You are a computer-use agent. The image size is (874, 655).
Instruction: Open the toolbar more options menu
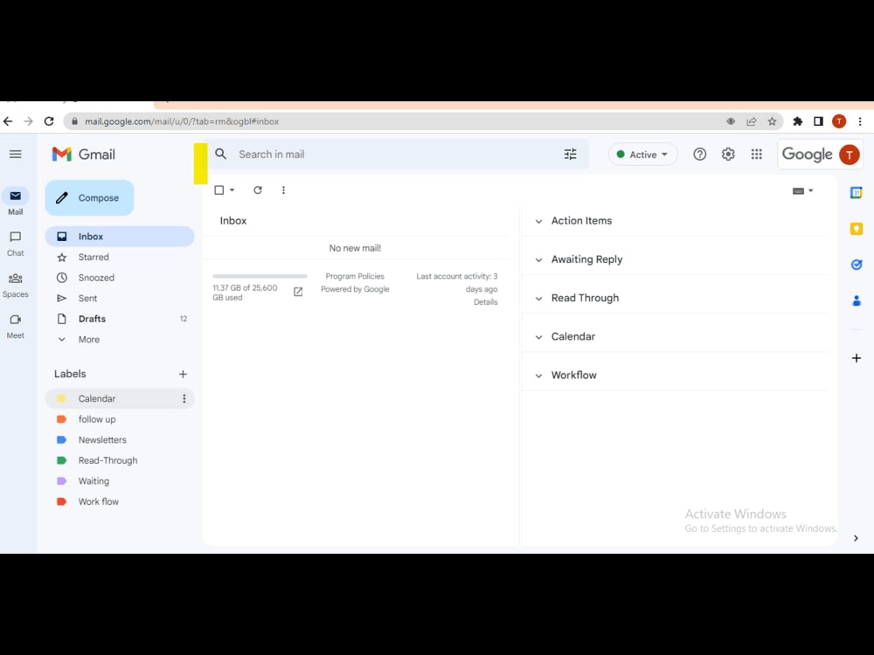click(283, 190)
